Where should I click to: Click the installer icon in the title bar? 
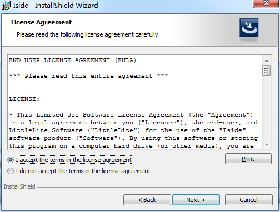pyautogui.click(x=6, y=6)
